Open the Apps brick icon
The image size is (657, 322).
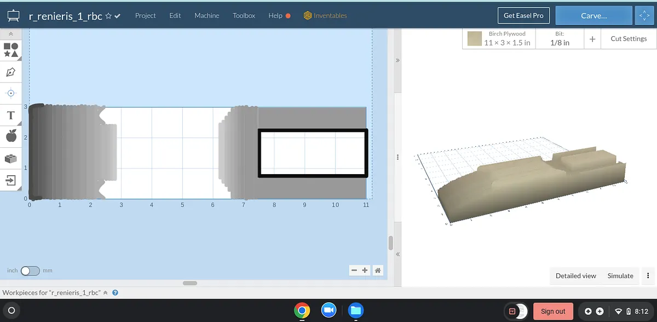pos(11,158)
